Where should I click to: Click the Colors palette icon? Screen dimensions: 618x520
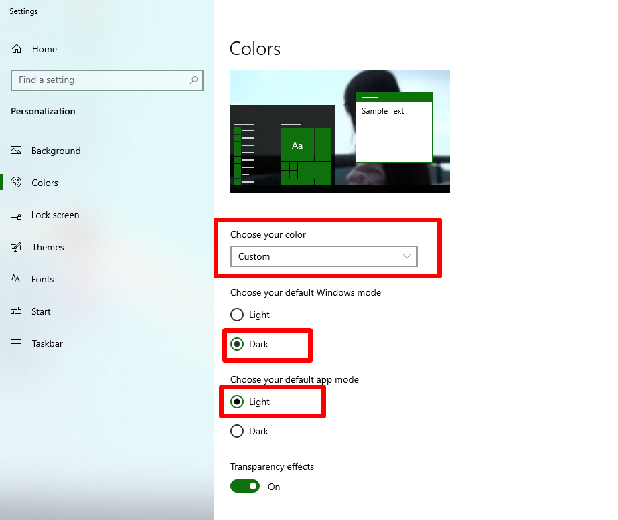tap(16, 182)
